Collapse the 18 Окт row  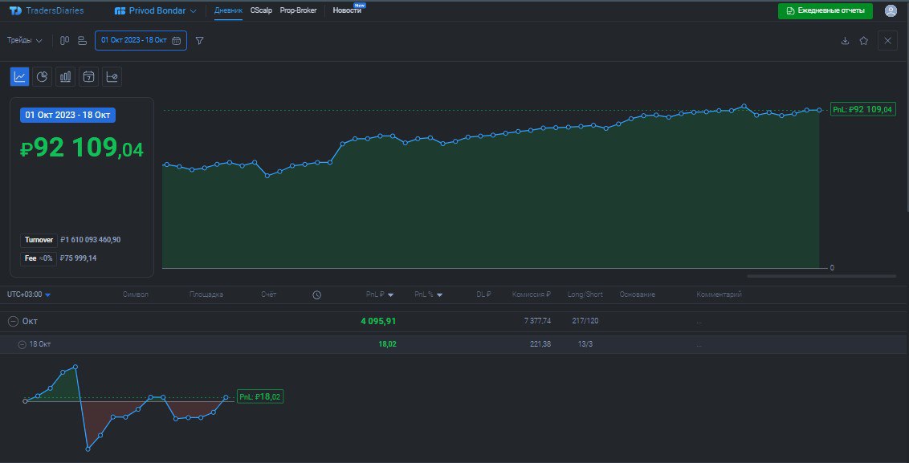(22, 343)
